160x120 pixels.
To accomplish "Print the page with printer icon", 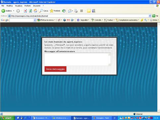I will click(76, 11).
